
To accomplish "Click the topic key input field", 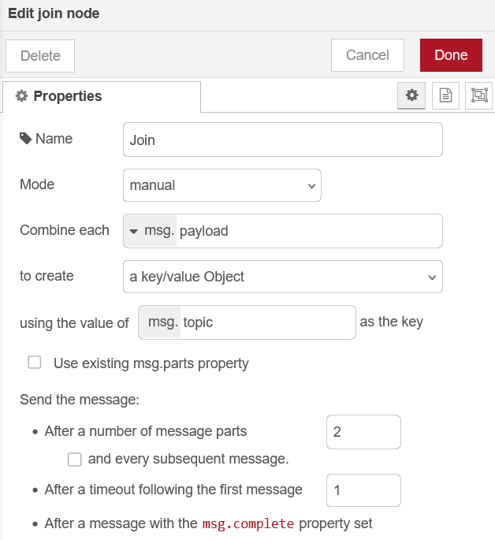I will click(266, 322).
